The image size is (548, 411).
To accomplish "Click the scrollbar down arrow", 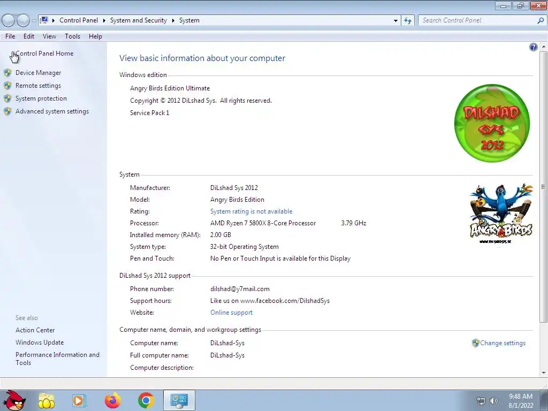I will pos(544,373).
